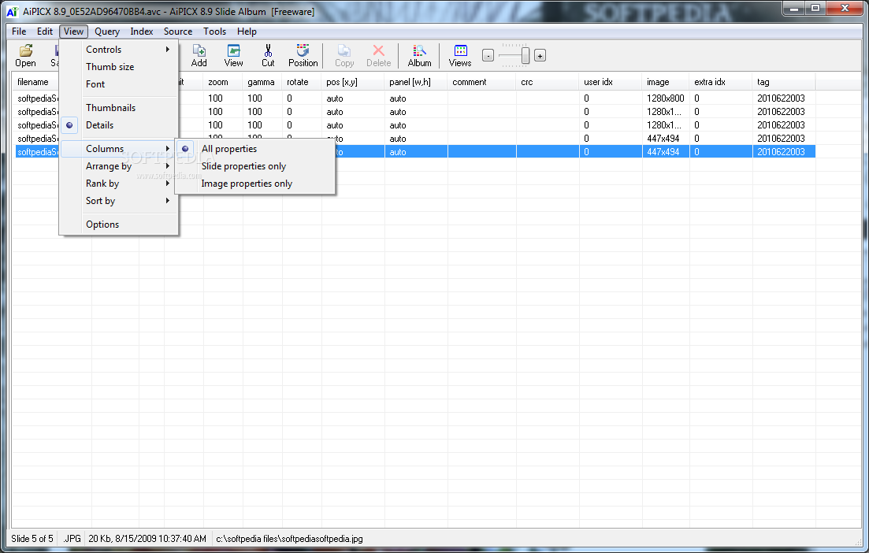Click the red Delete icon
Viewport: 869px width, 553px height.
[x=378, y=55]
